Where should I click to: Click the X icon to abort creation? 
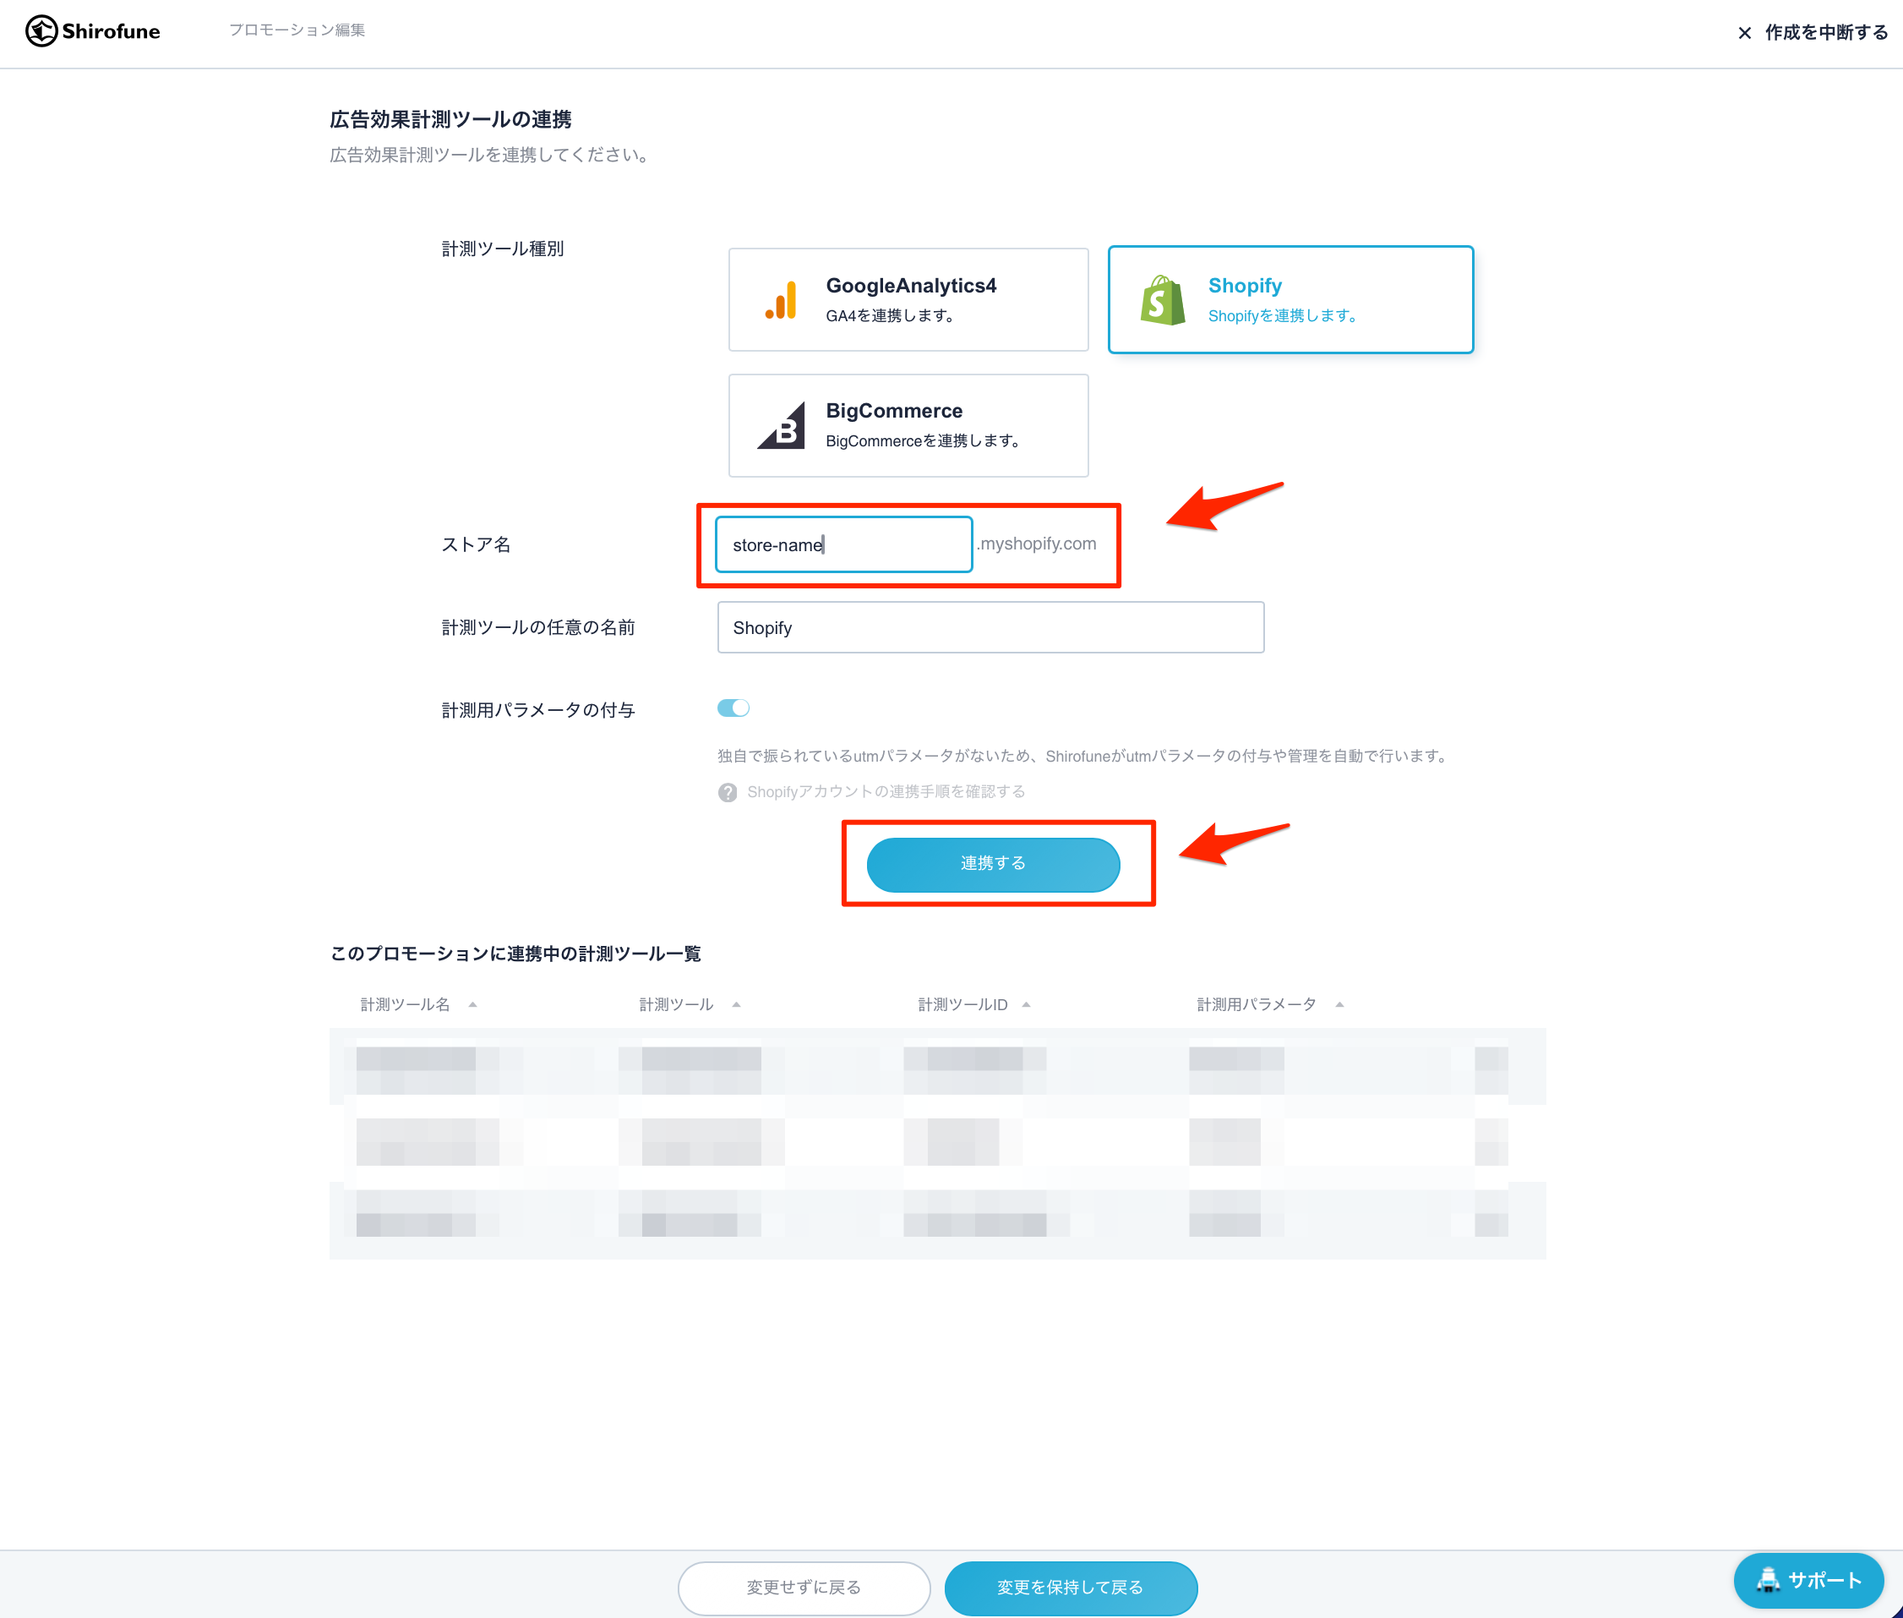click(x=1744, y=33)
